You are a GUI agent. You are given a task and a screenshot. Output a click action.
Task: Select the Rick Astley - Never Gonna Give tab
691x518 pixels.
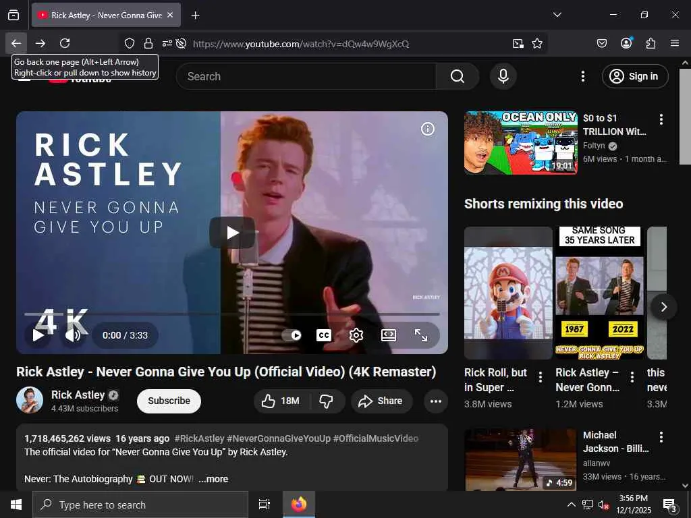106,15
